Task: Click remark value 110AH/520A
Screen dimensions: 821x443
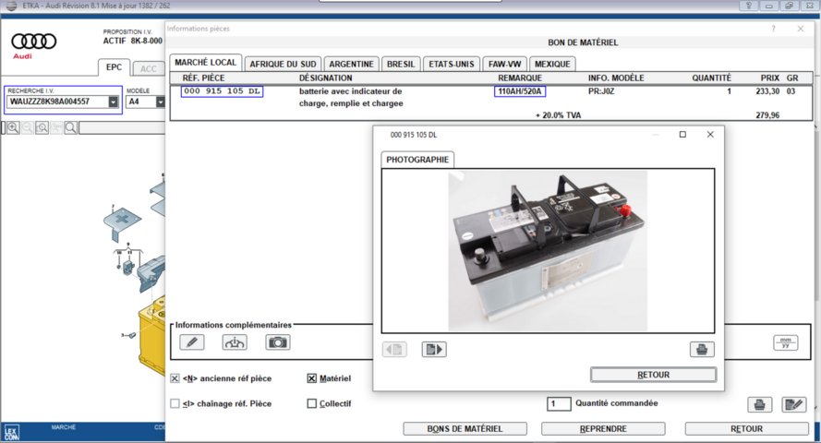Action: 519,91
